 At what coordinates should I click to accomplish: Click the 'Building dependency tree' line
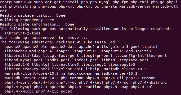click(x=27, y=20)
